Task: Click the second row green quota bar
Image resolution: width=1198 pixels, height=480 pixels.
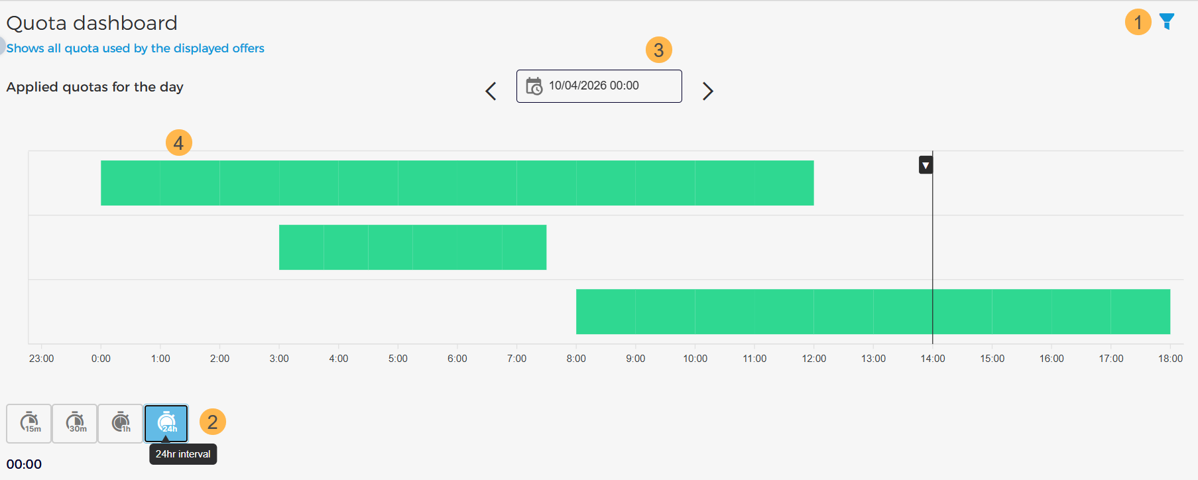Action: (412, 247)
